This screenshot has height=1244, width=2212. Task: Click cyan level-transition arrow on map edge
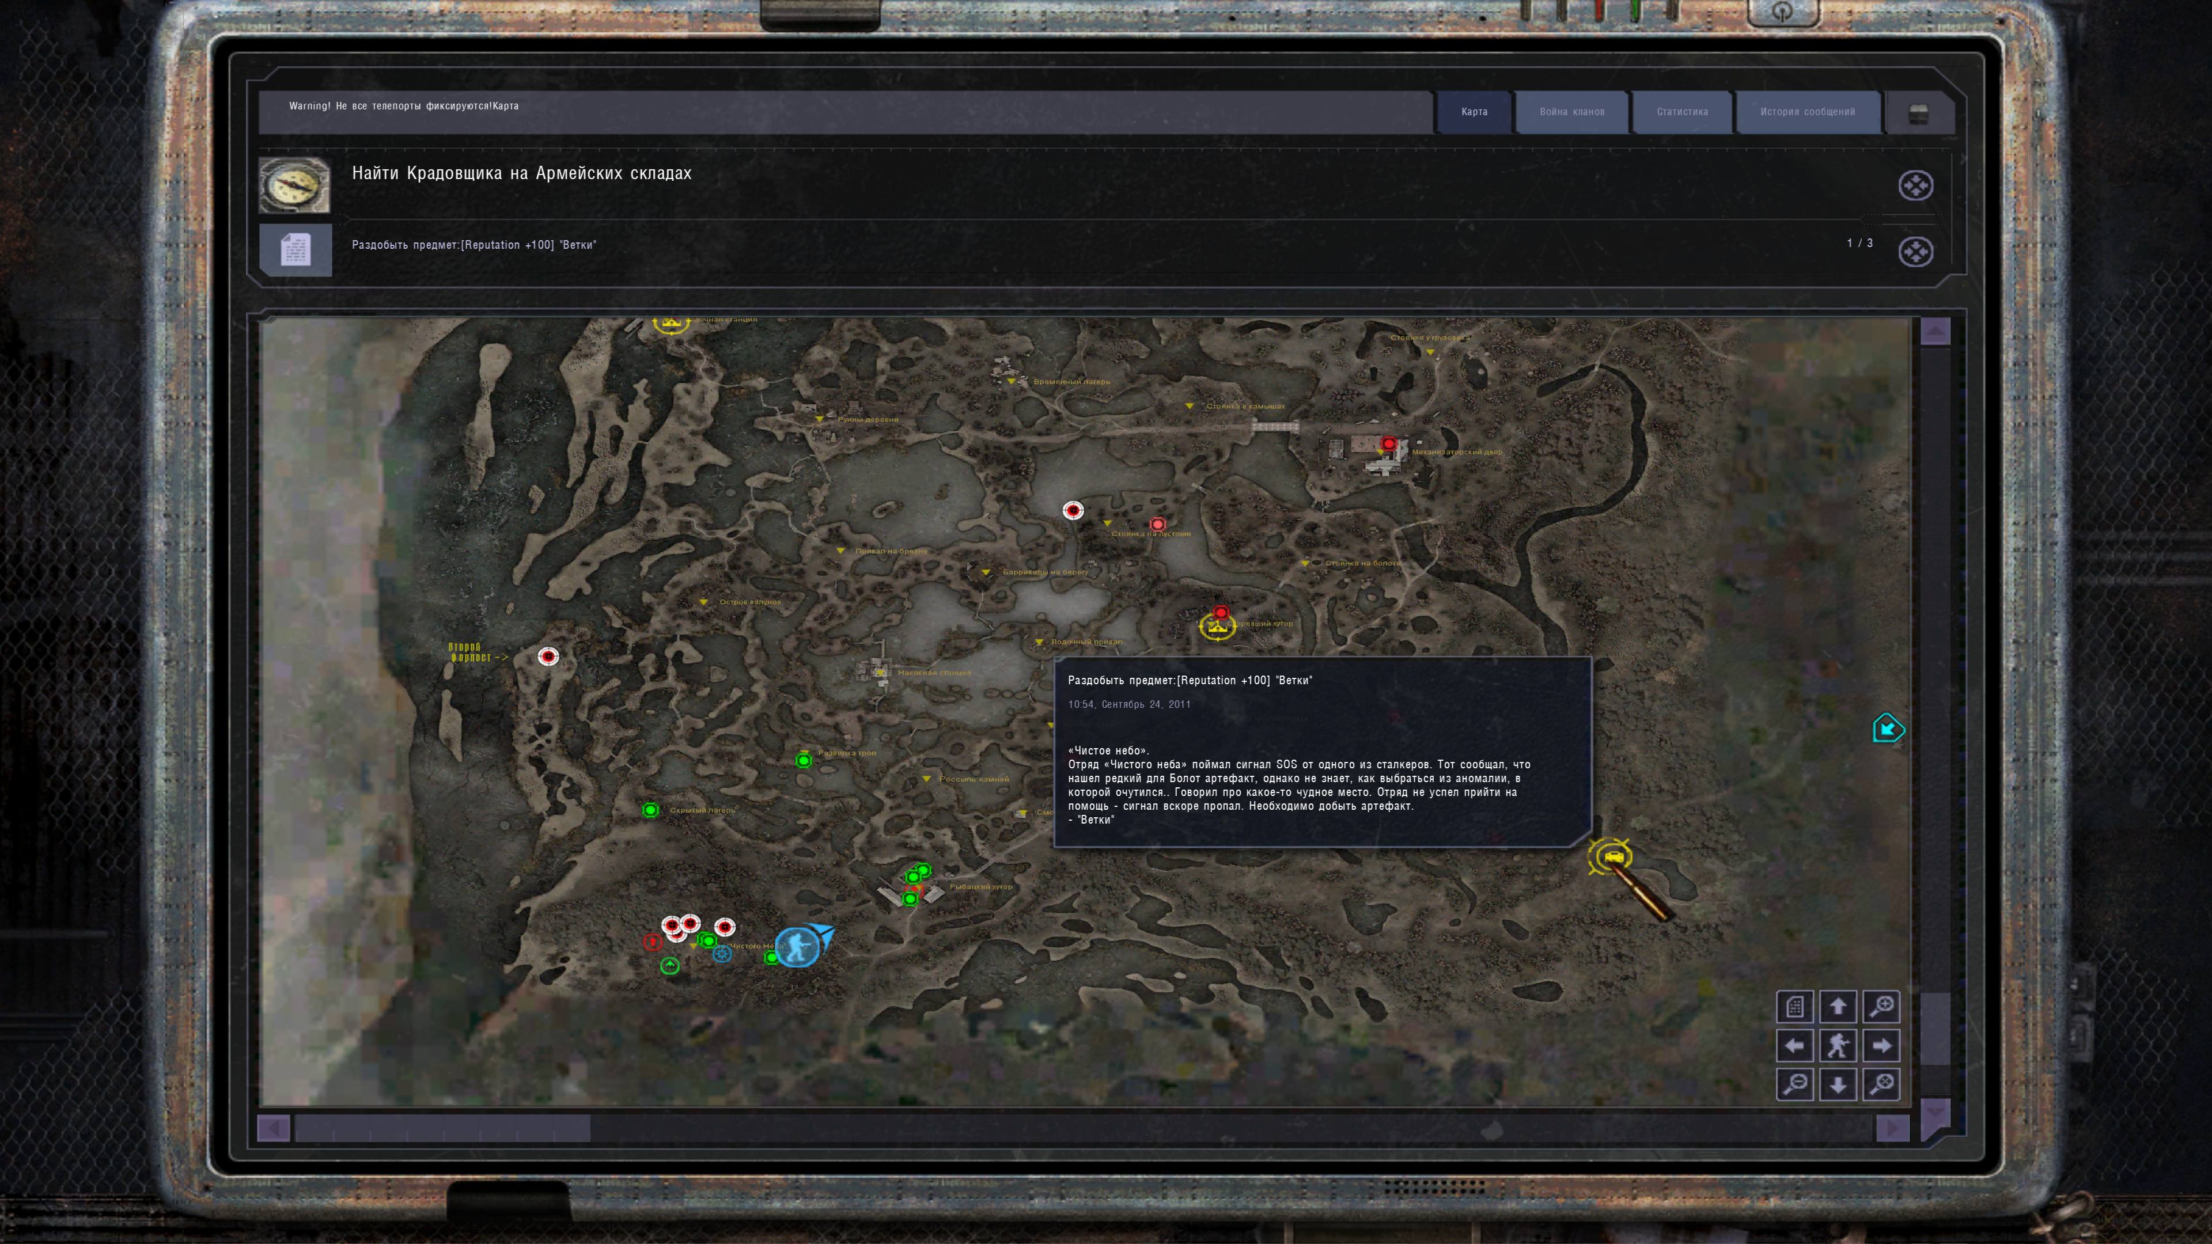click(x=1888, y=729)
